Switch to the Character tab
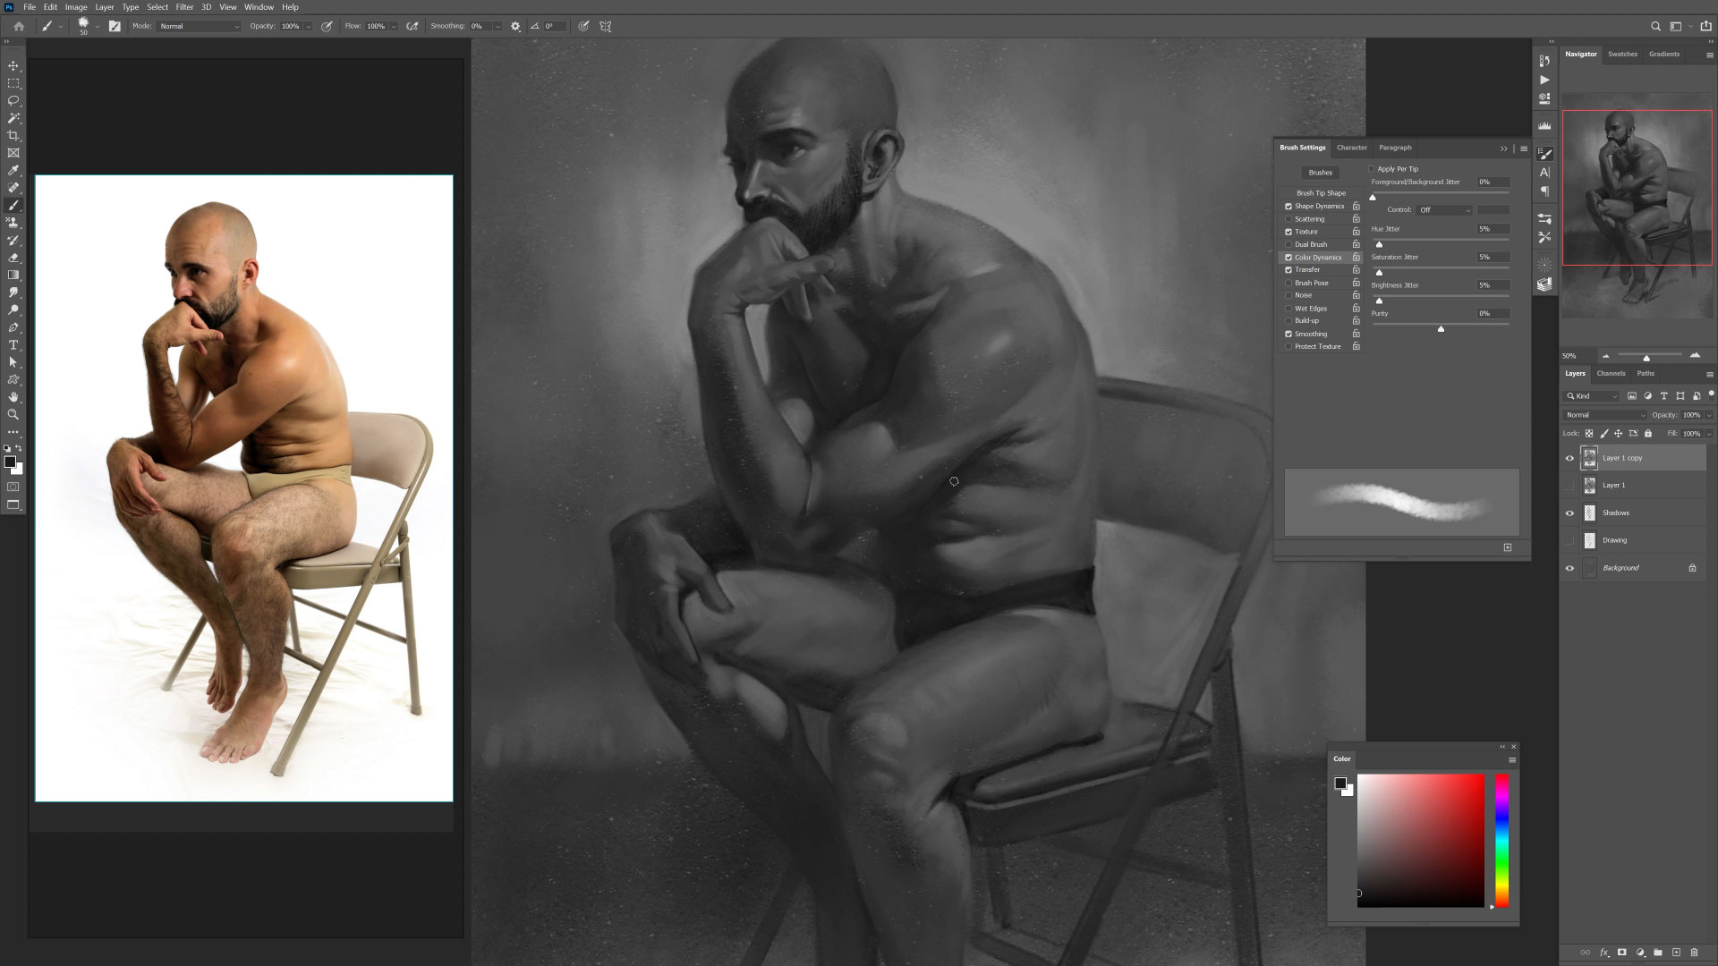Viewport: 1718px width, 966px height. coord(1352,148)
